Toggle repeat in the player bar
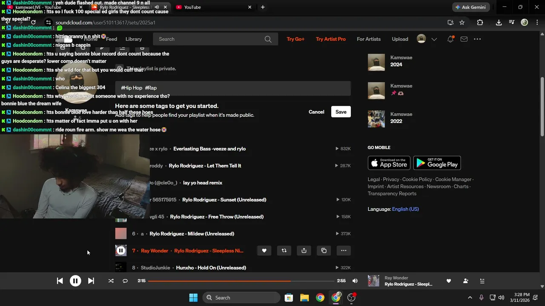 [125, 281]
